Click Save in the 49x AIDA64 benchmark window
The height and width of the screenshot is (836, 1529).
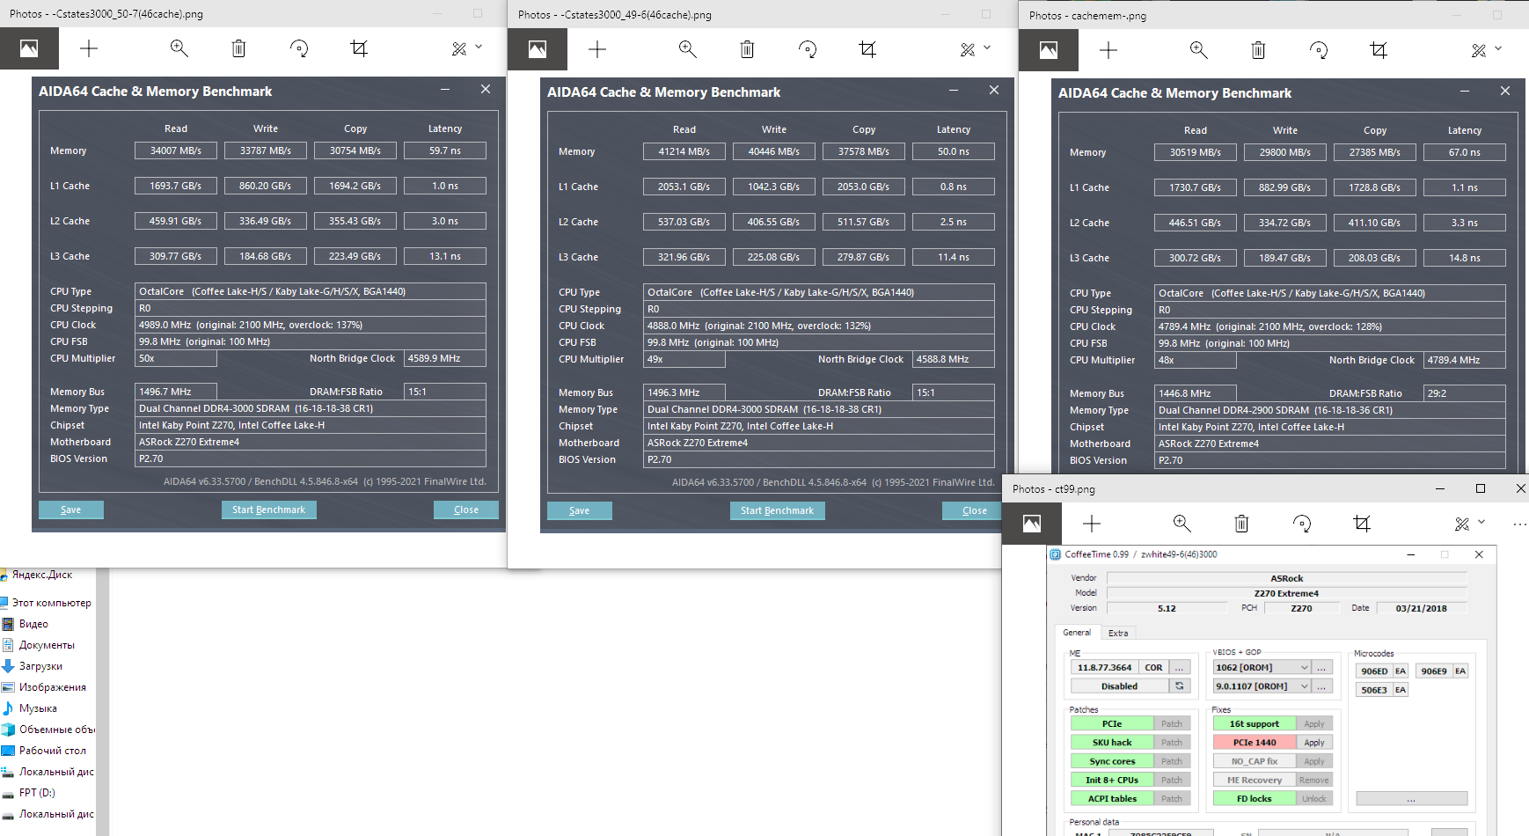(x=580, y=510)
